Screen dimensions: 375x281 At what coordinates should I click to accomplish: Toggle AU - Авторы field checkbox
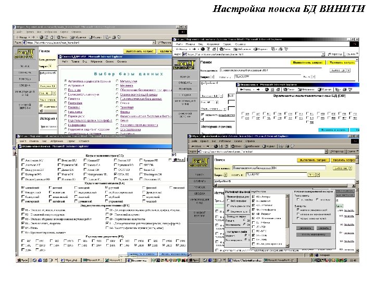point(253,197)
